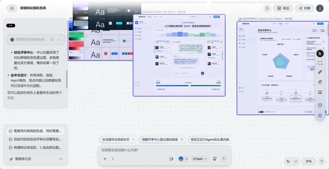The width and height of the screenshot is (329, 169).
Task: Open the hamburger menu button
Action: (x=12, y=8)
